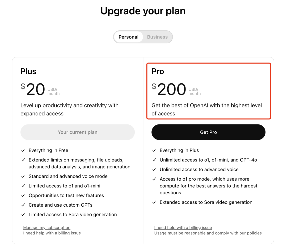
Task: Click the checkmark beside Everything in Free
Action: (23, 150)
